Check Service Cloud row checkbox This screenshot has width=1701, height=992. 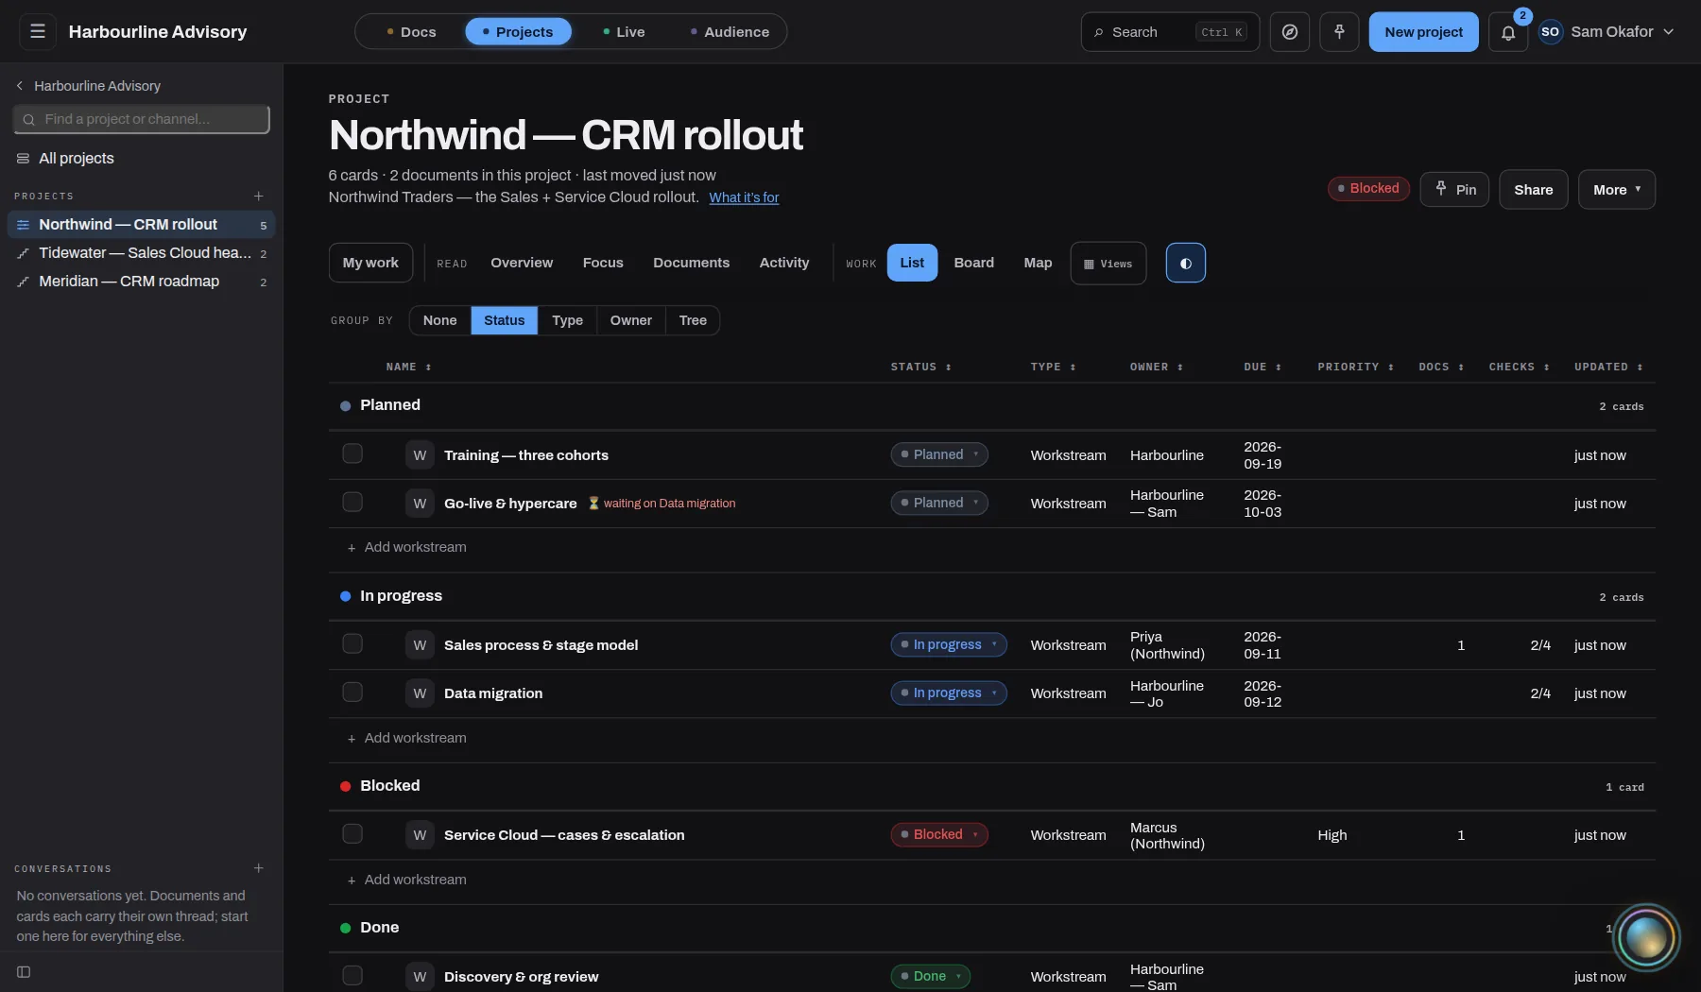click(352, 834)
